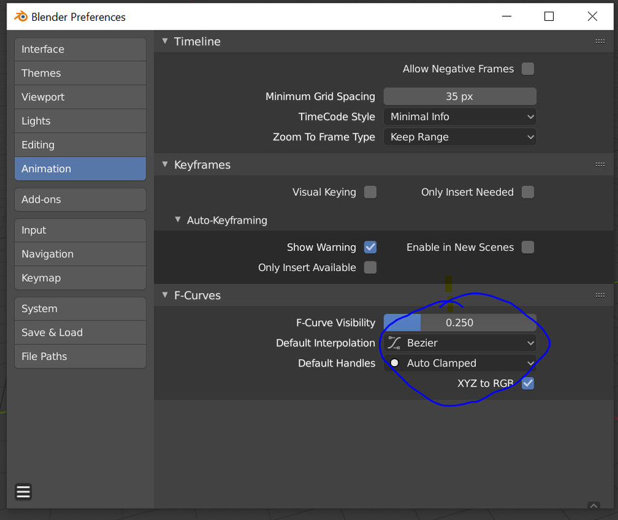Screen dimensions: 618x520
Task: Collapse the Keyframes panel
Action: click(165, 164)
